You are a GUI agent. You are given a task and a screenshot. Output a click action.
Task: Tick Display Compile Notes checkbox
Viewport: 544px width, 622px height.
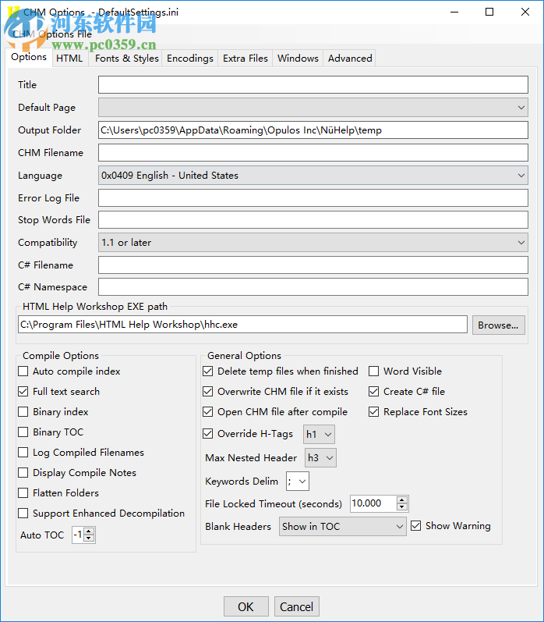pyautogui.click(x=23, y=472)
